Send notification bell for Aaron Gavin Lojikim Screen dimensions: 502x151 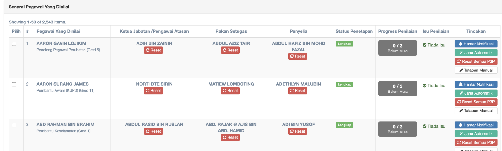click(x=476, y=44)
